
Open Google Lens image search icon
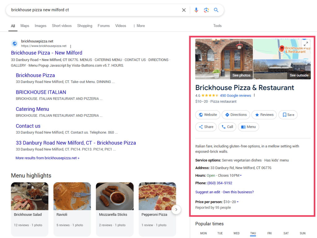[x=206, y=10]
